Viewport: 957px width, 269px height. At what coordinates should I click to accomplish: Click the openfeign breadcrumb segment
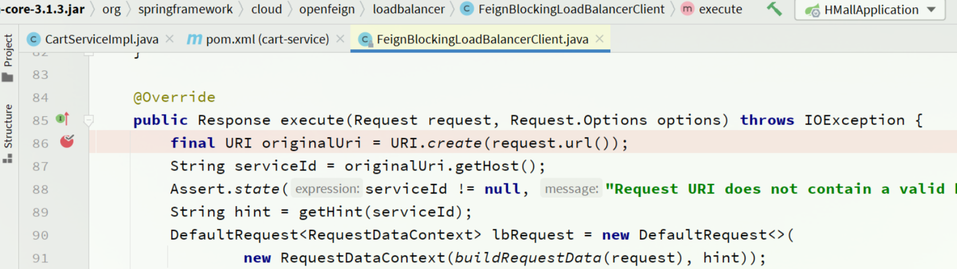327,9
